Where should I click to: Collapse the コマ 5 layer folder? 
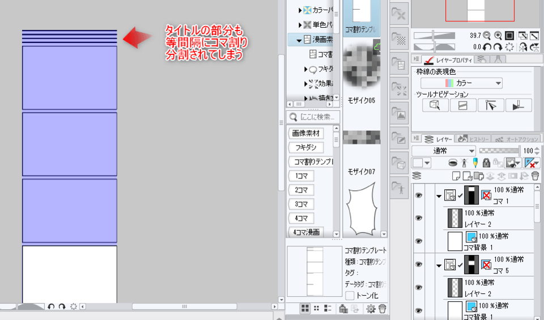pos(439,266)
